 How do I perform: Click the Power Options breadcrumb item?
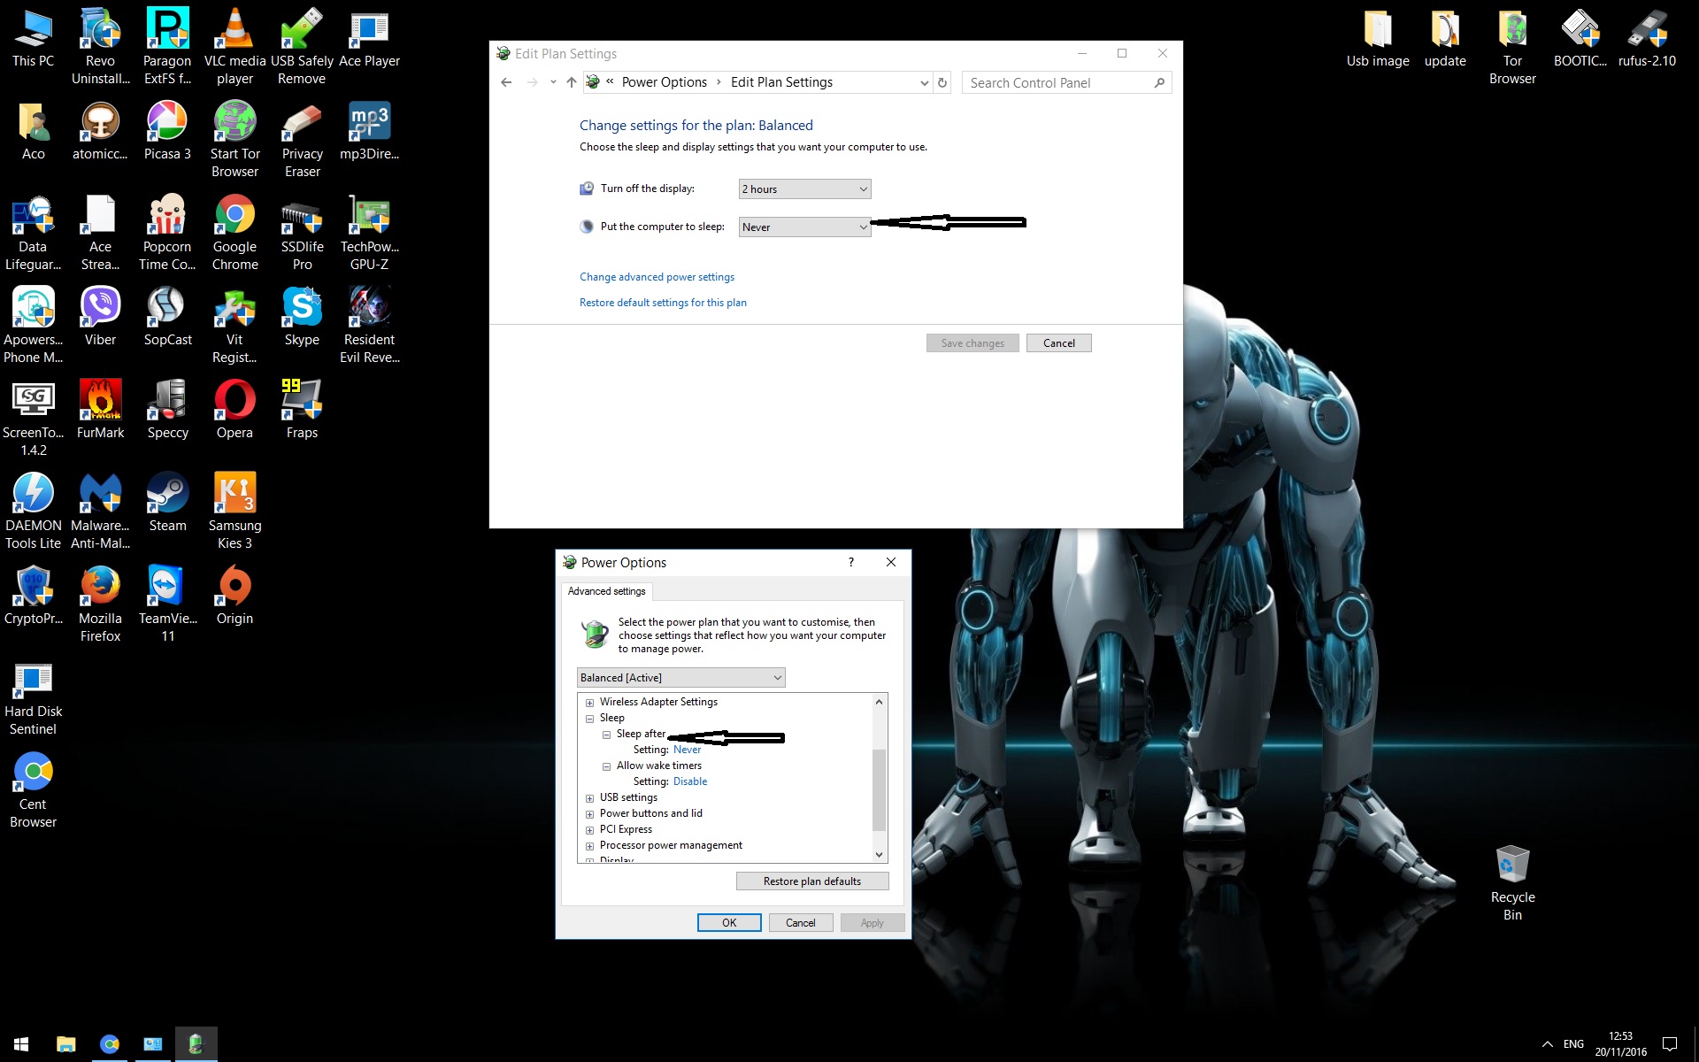click(664, 82)
